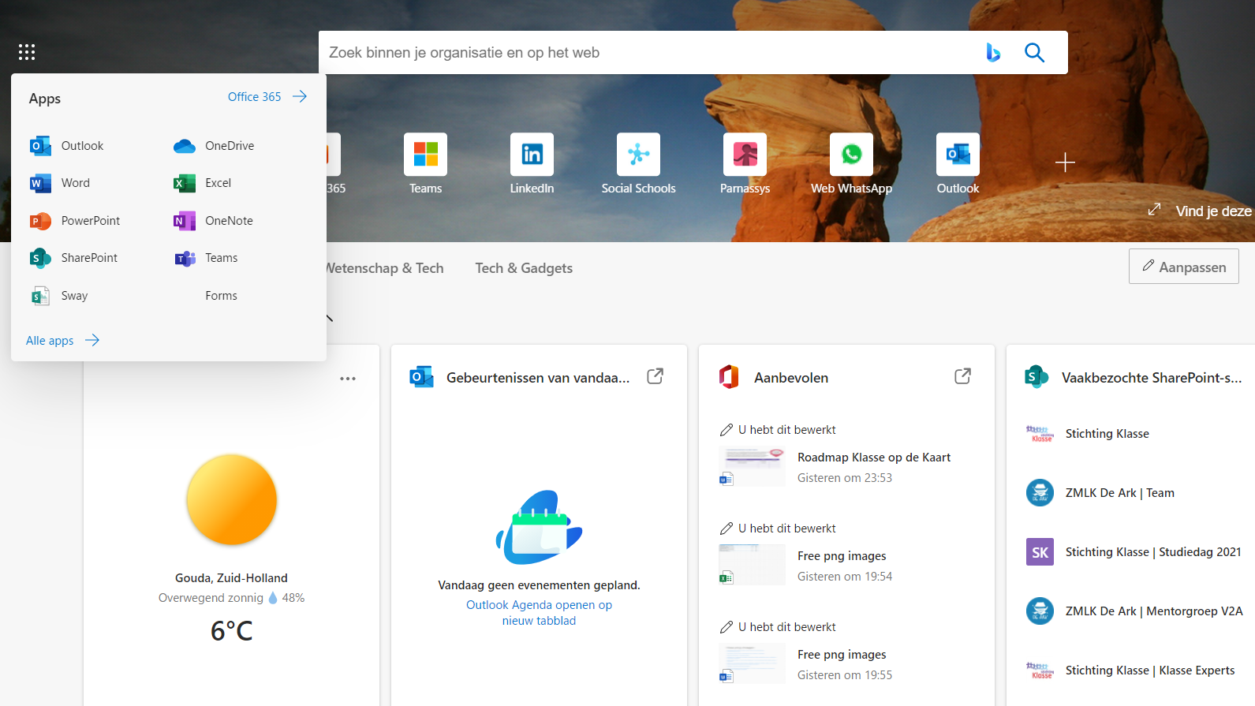Image resolution: width=1255 pixels, height=706 pixels.
Task: Launch Sway from the Apps panel
Action: click(x=59, y=296)
